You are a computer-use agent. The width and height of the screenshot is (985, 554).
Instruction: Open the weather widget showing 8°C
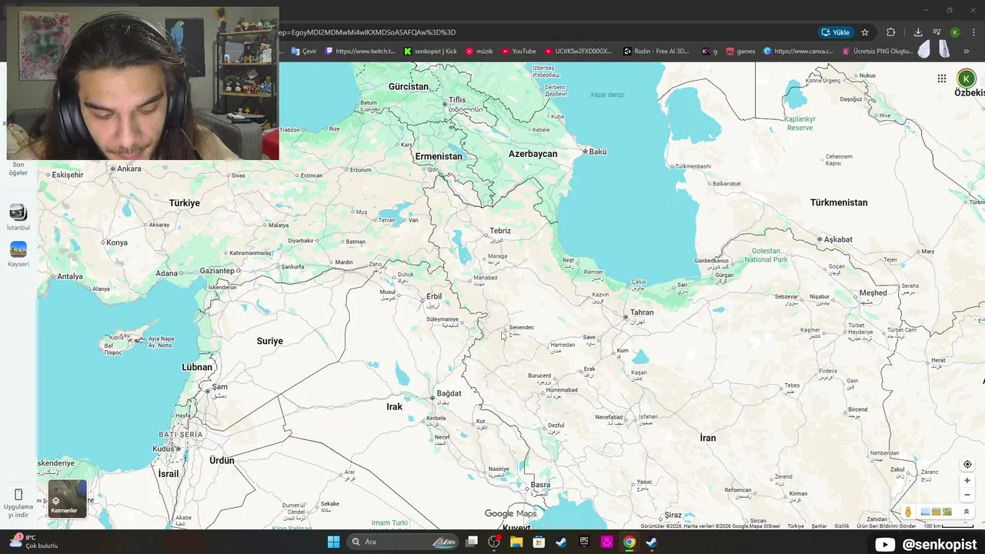click(34, 542)
